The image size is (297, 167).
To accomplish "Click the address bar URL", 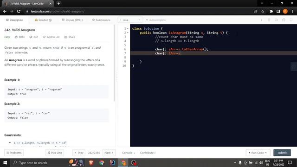I will 58,11.
